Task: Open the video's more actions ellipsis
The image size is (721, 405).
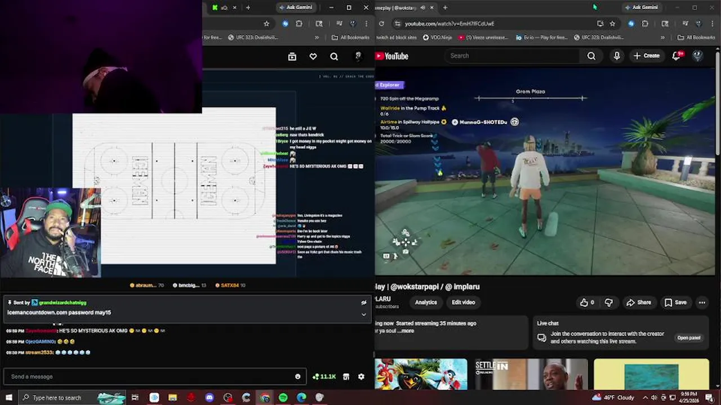Action: [702, 303]
